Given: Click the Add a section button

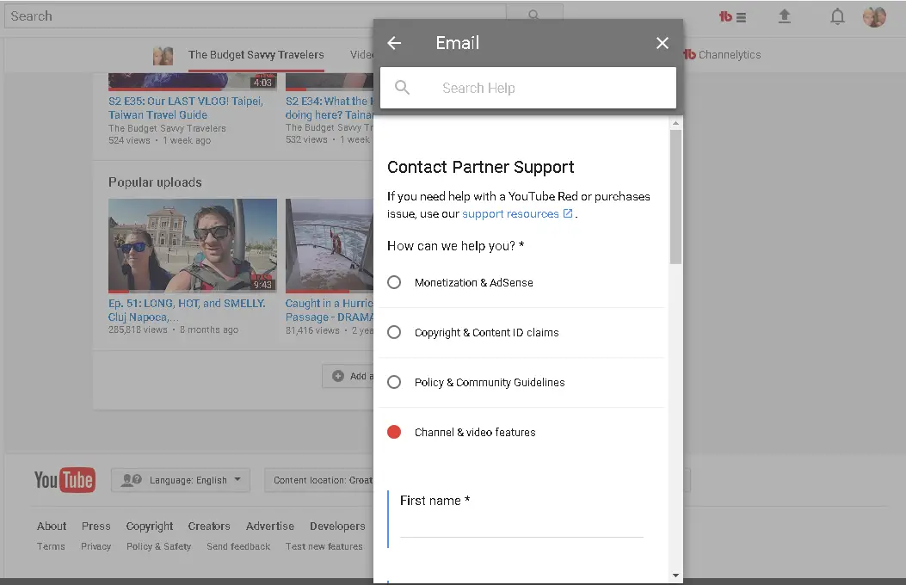Looking at the screenshot, I should tap(348, 376).
